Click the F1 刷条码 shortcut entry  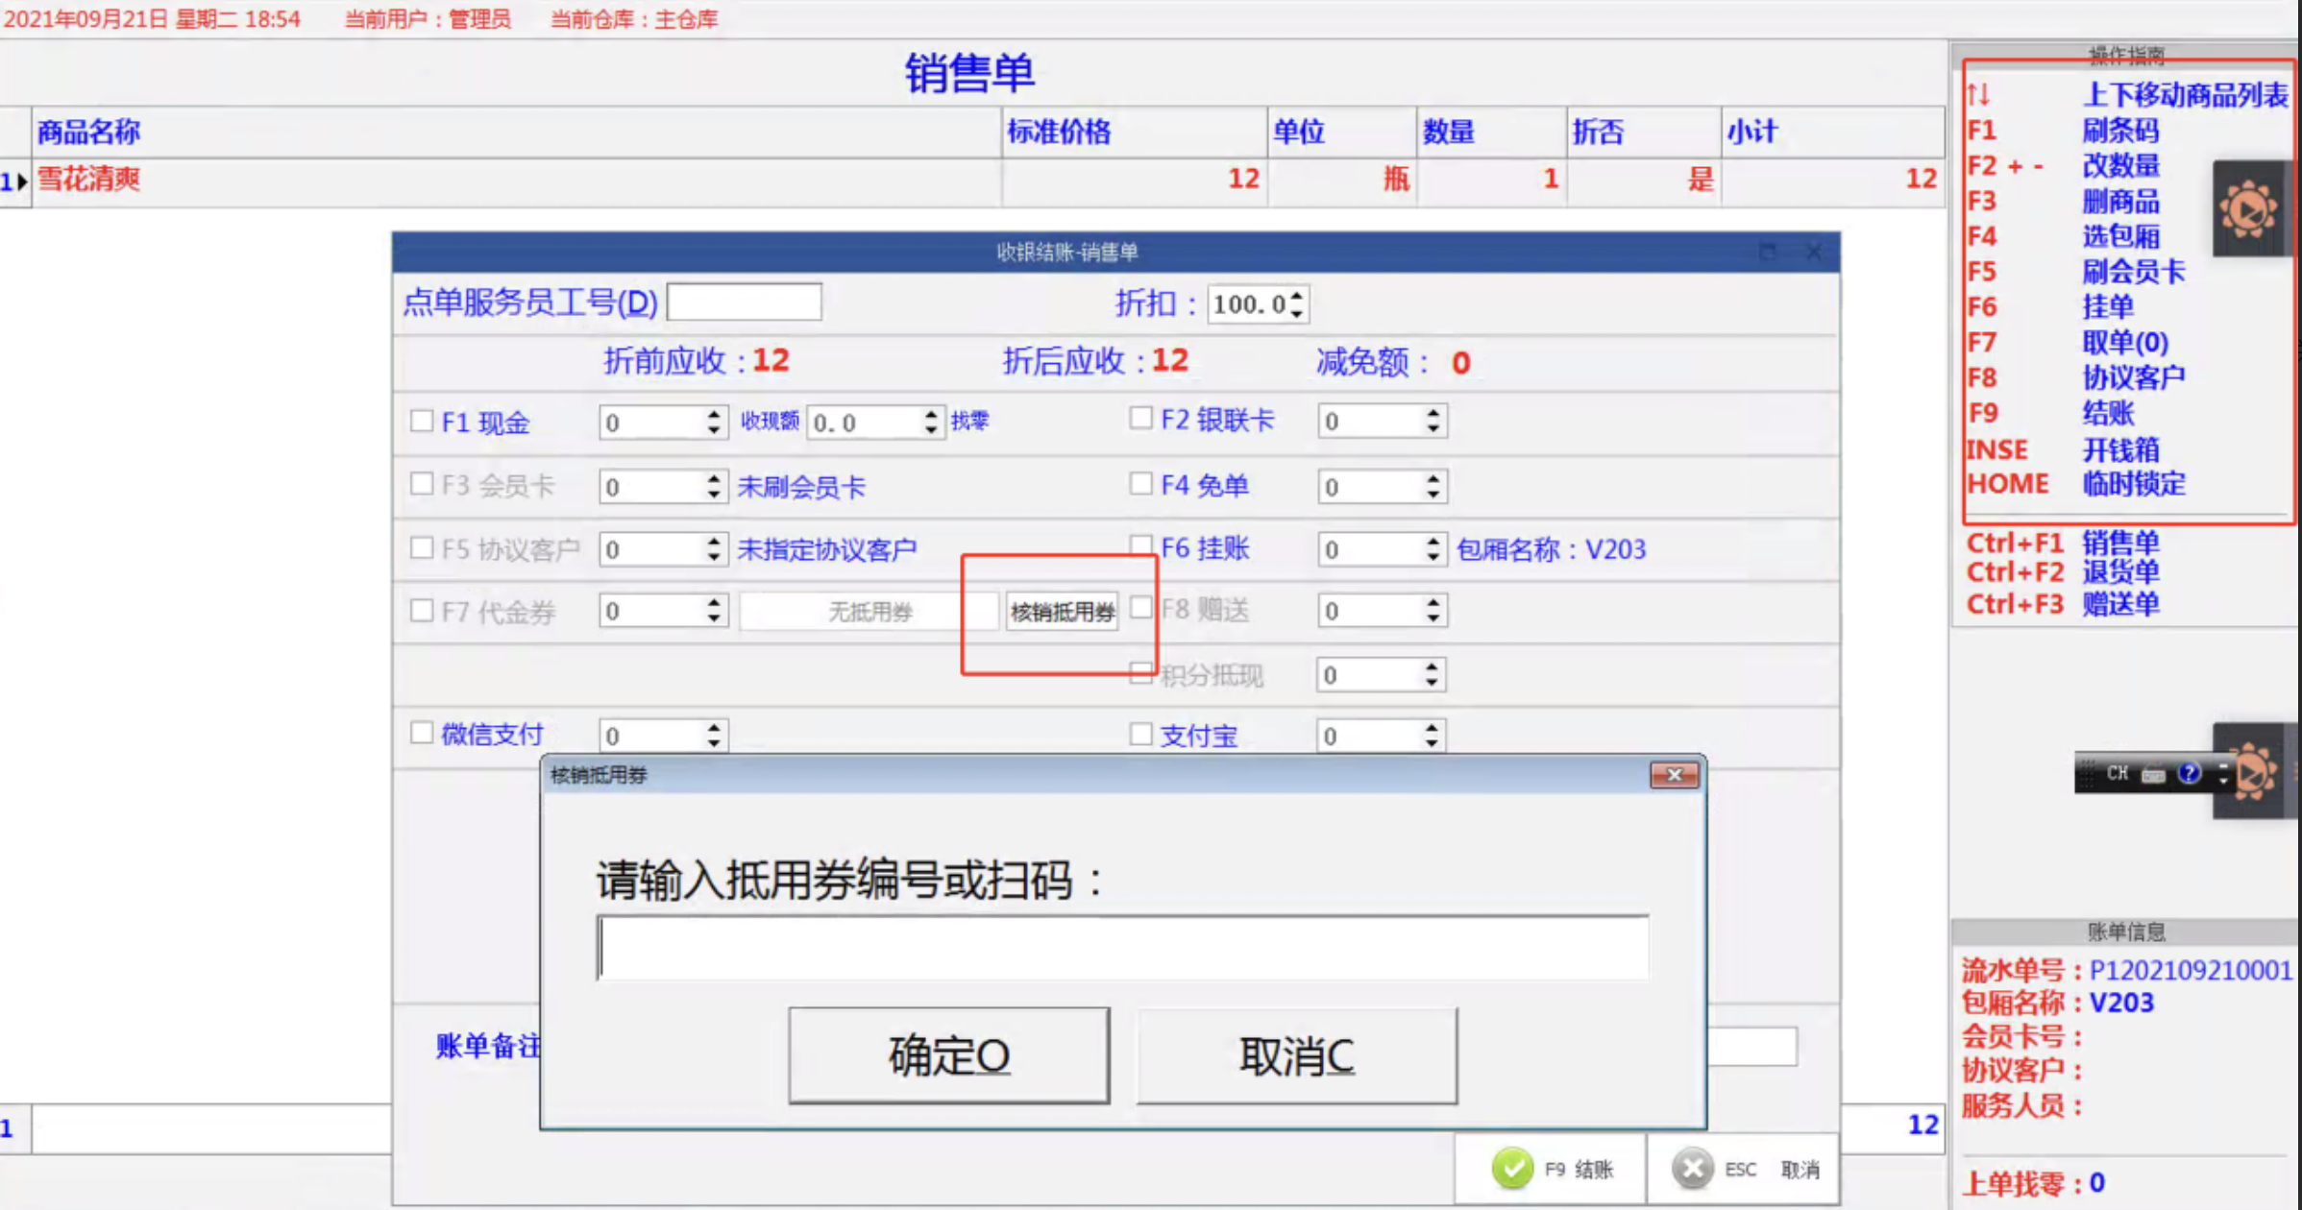click(x=2063, y=131)
